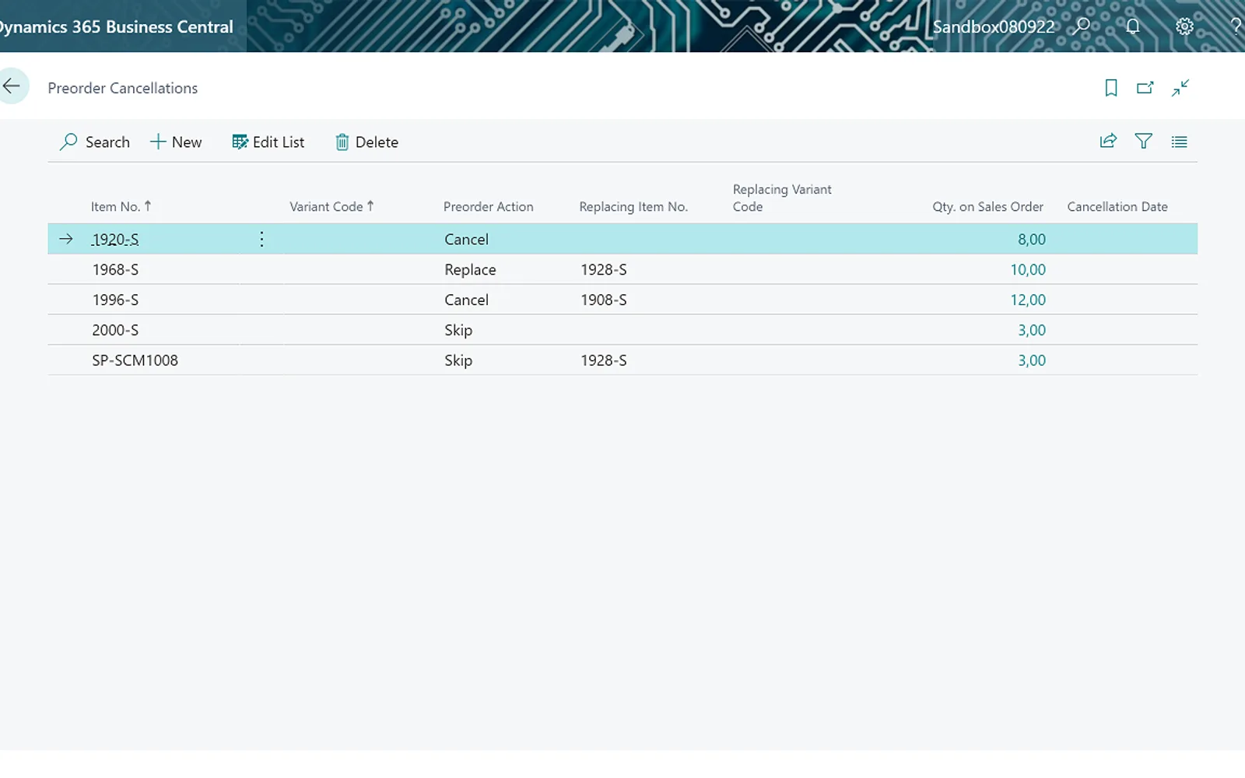Open quantity 3,00 for item SP-SCM1008
The width and height of the screenshot is (1245, 778).
(x=1032, y=360)
